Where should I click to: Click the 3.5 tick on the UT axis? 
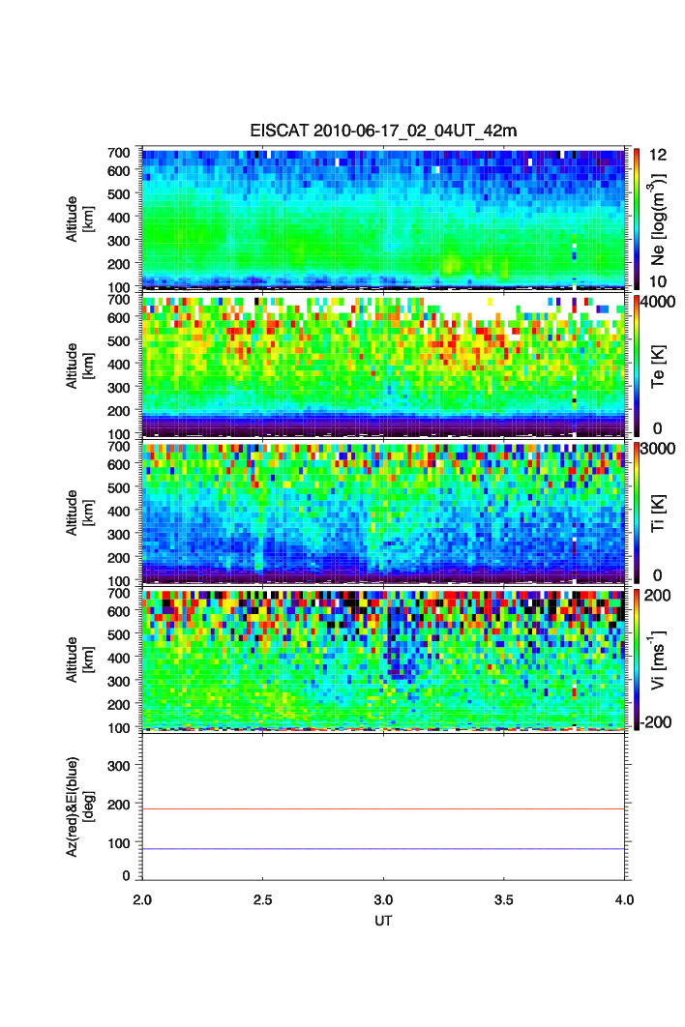click(x=504, y=898)
